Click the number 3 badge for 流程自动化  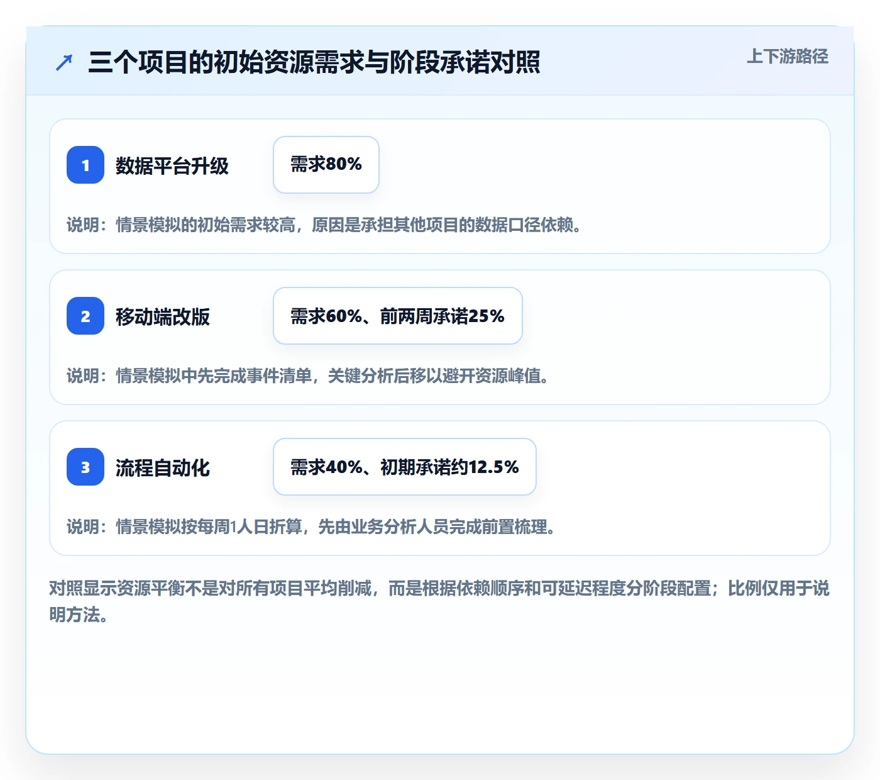[x=85, y=467]
